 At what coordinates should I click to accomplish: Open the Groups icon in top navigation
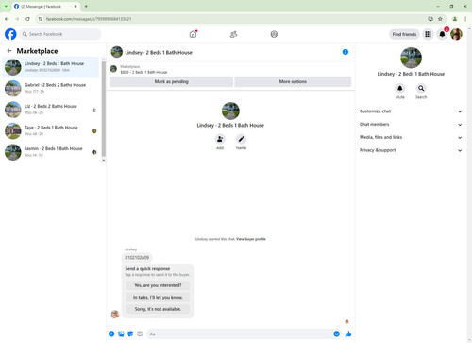coord(274,34)
